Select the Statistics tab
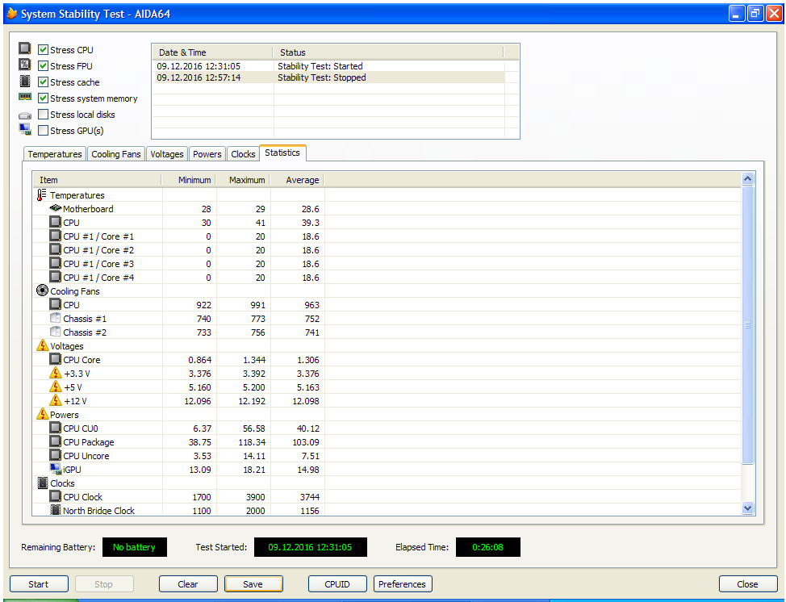This screenshot has height=602, width=786. pyautogui.click(x=282, y=153)
